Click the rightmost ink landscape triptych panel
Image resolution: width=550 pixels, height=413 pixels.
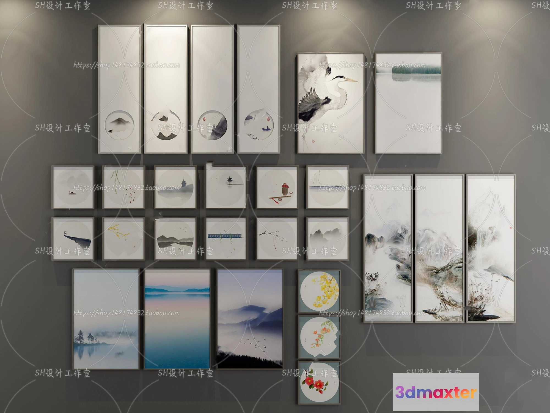coord(491,248)
